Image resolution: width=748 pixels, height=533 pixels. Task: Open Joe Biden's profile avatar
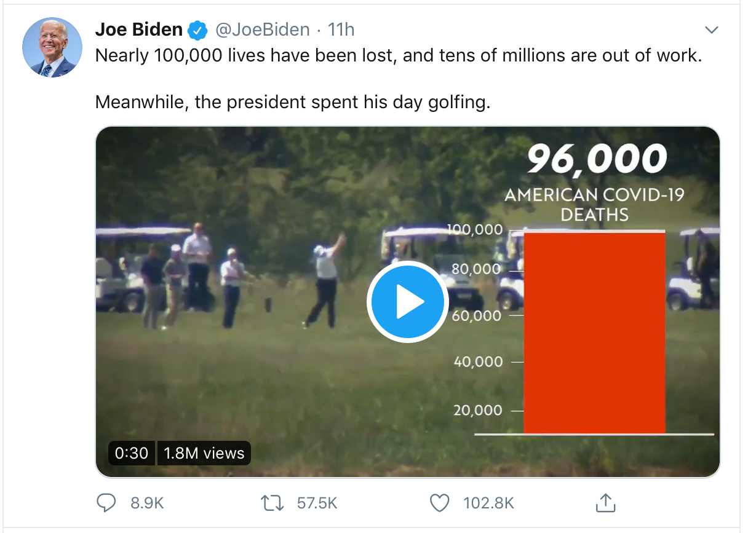(x=52, y=47)
